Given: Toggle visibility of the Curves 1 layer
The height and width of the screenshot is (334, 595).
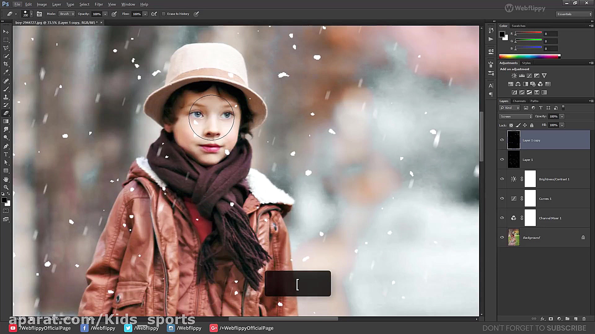Looking at the screenshot, I should pos(502,199).
